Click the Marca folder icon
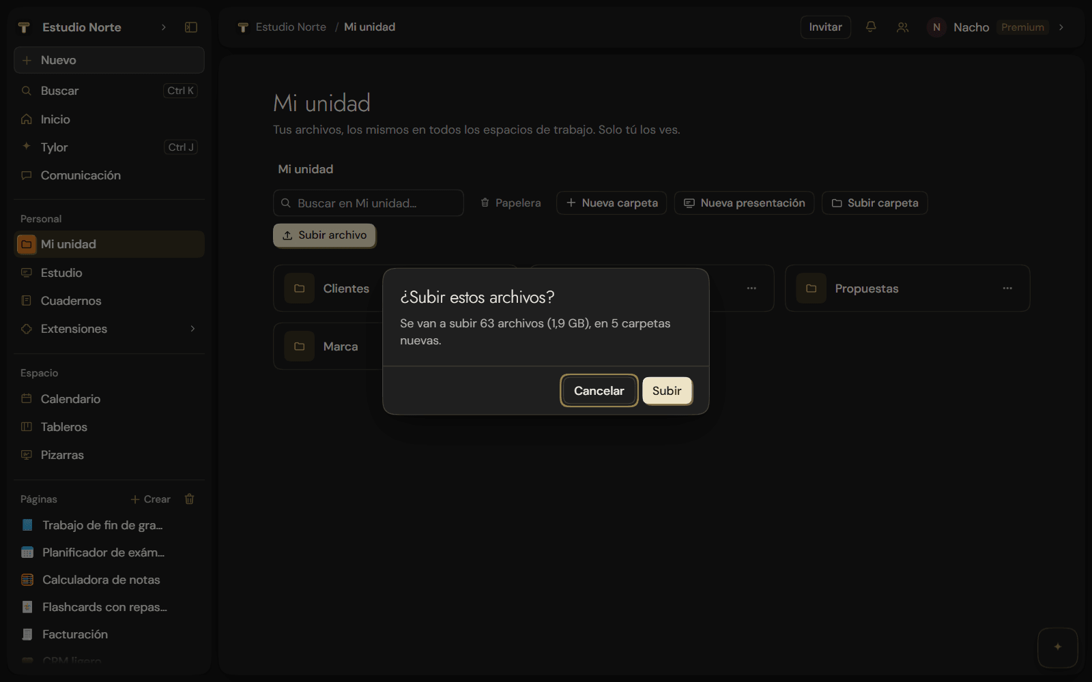Image resolution: width=1092 pixels, height=682 pixels. (x=300, y=346)
